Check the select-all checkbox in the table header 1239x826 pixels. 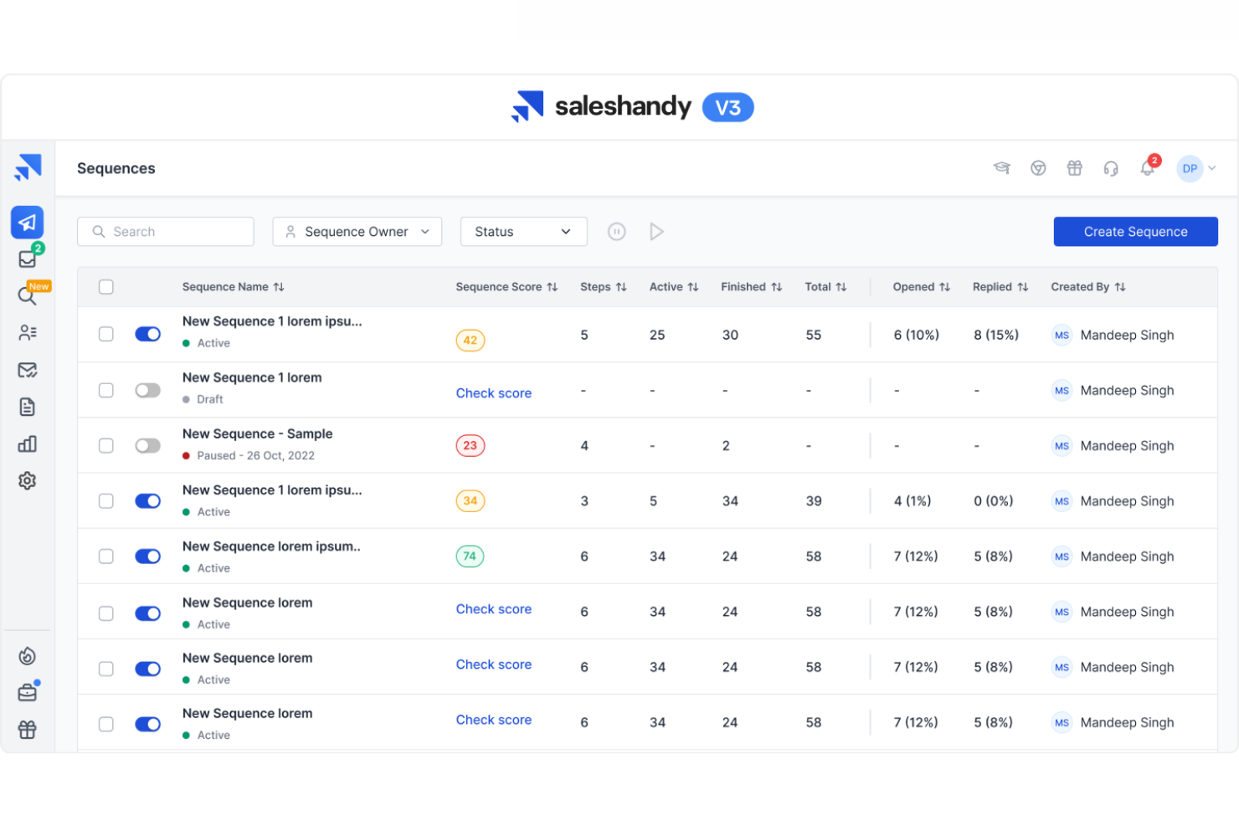105,286
